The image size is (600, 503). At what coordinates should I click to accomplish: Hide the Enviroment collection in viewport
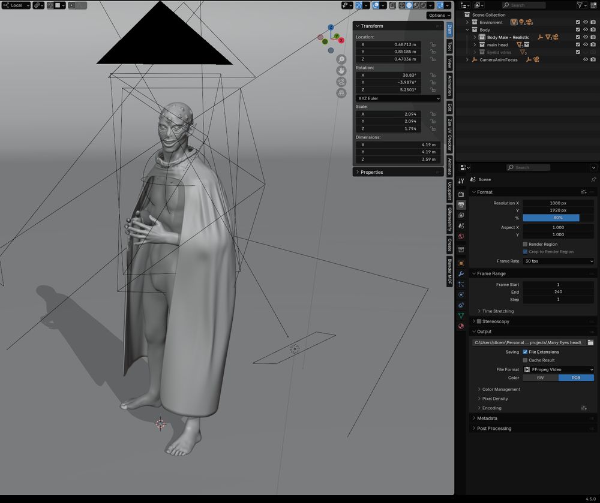(585, 22)
